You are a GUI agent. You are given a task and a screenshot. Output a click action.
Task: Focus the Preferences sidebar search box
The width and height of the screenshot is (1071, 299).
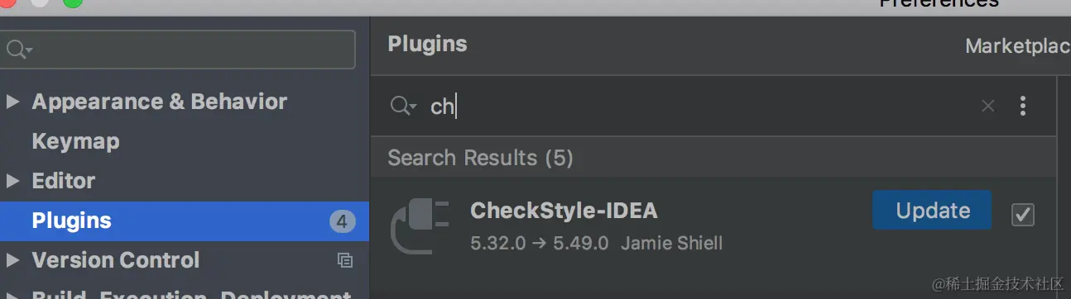click(x=178, y=50)
